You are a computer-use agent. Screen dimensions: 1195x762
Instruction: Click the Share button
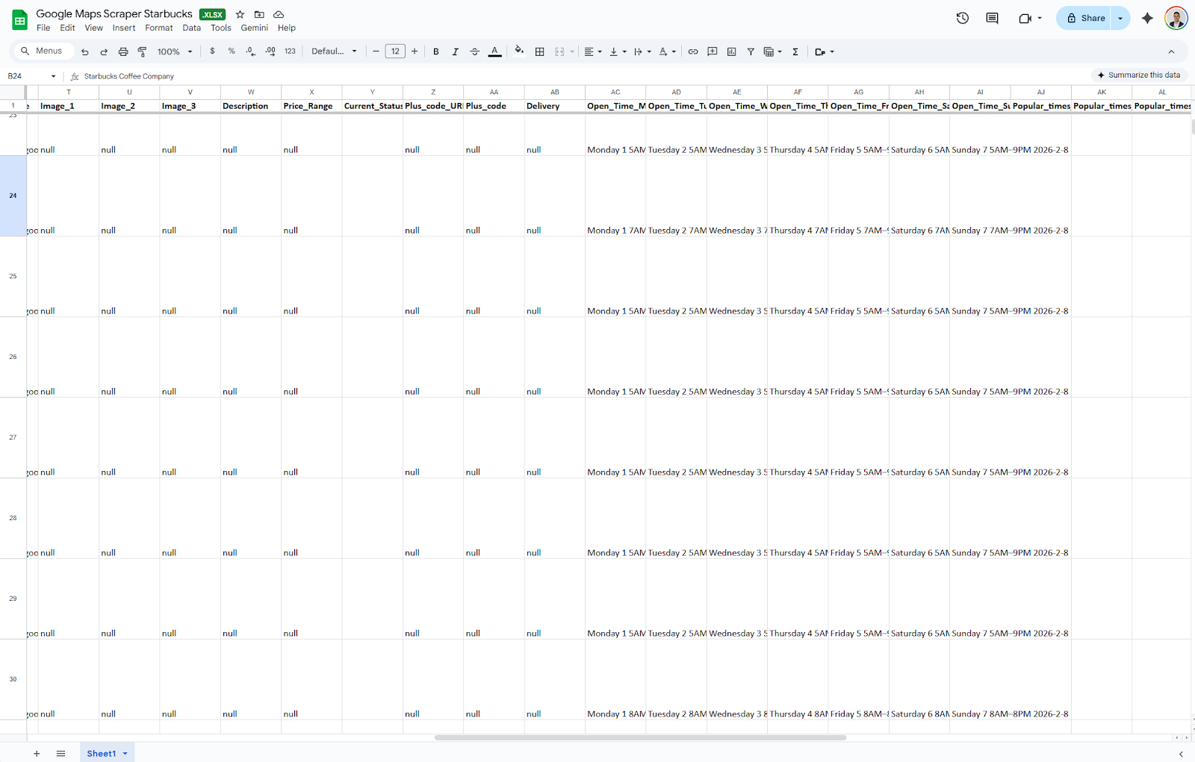1085,18
